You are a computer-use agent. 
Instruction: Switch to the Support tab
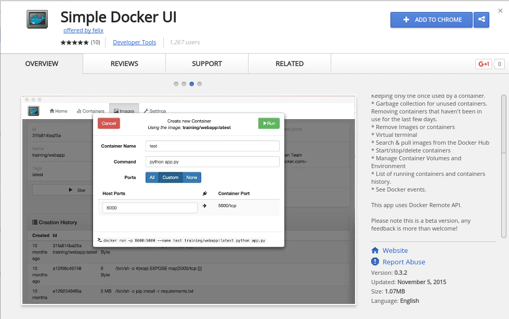pyautogui.click(x=207, y=63)
